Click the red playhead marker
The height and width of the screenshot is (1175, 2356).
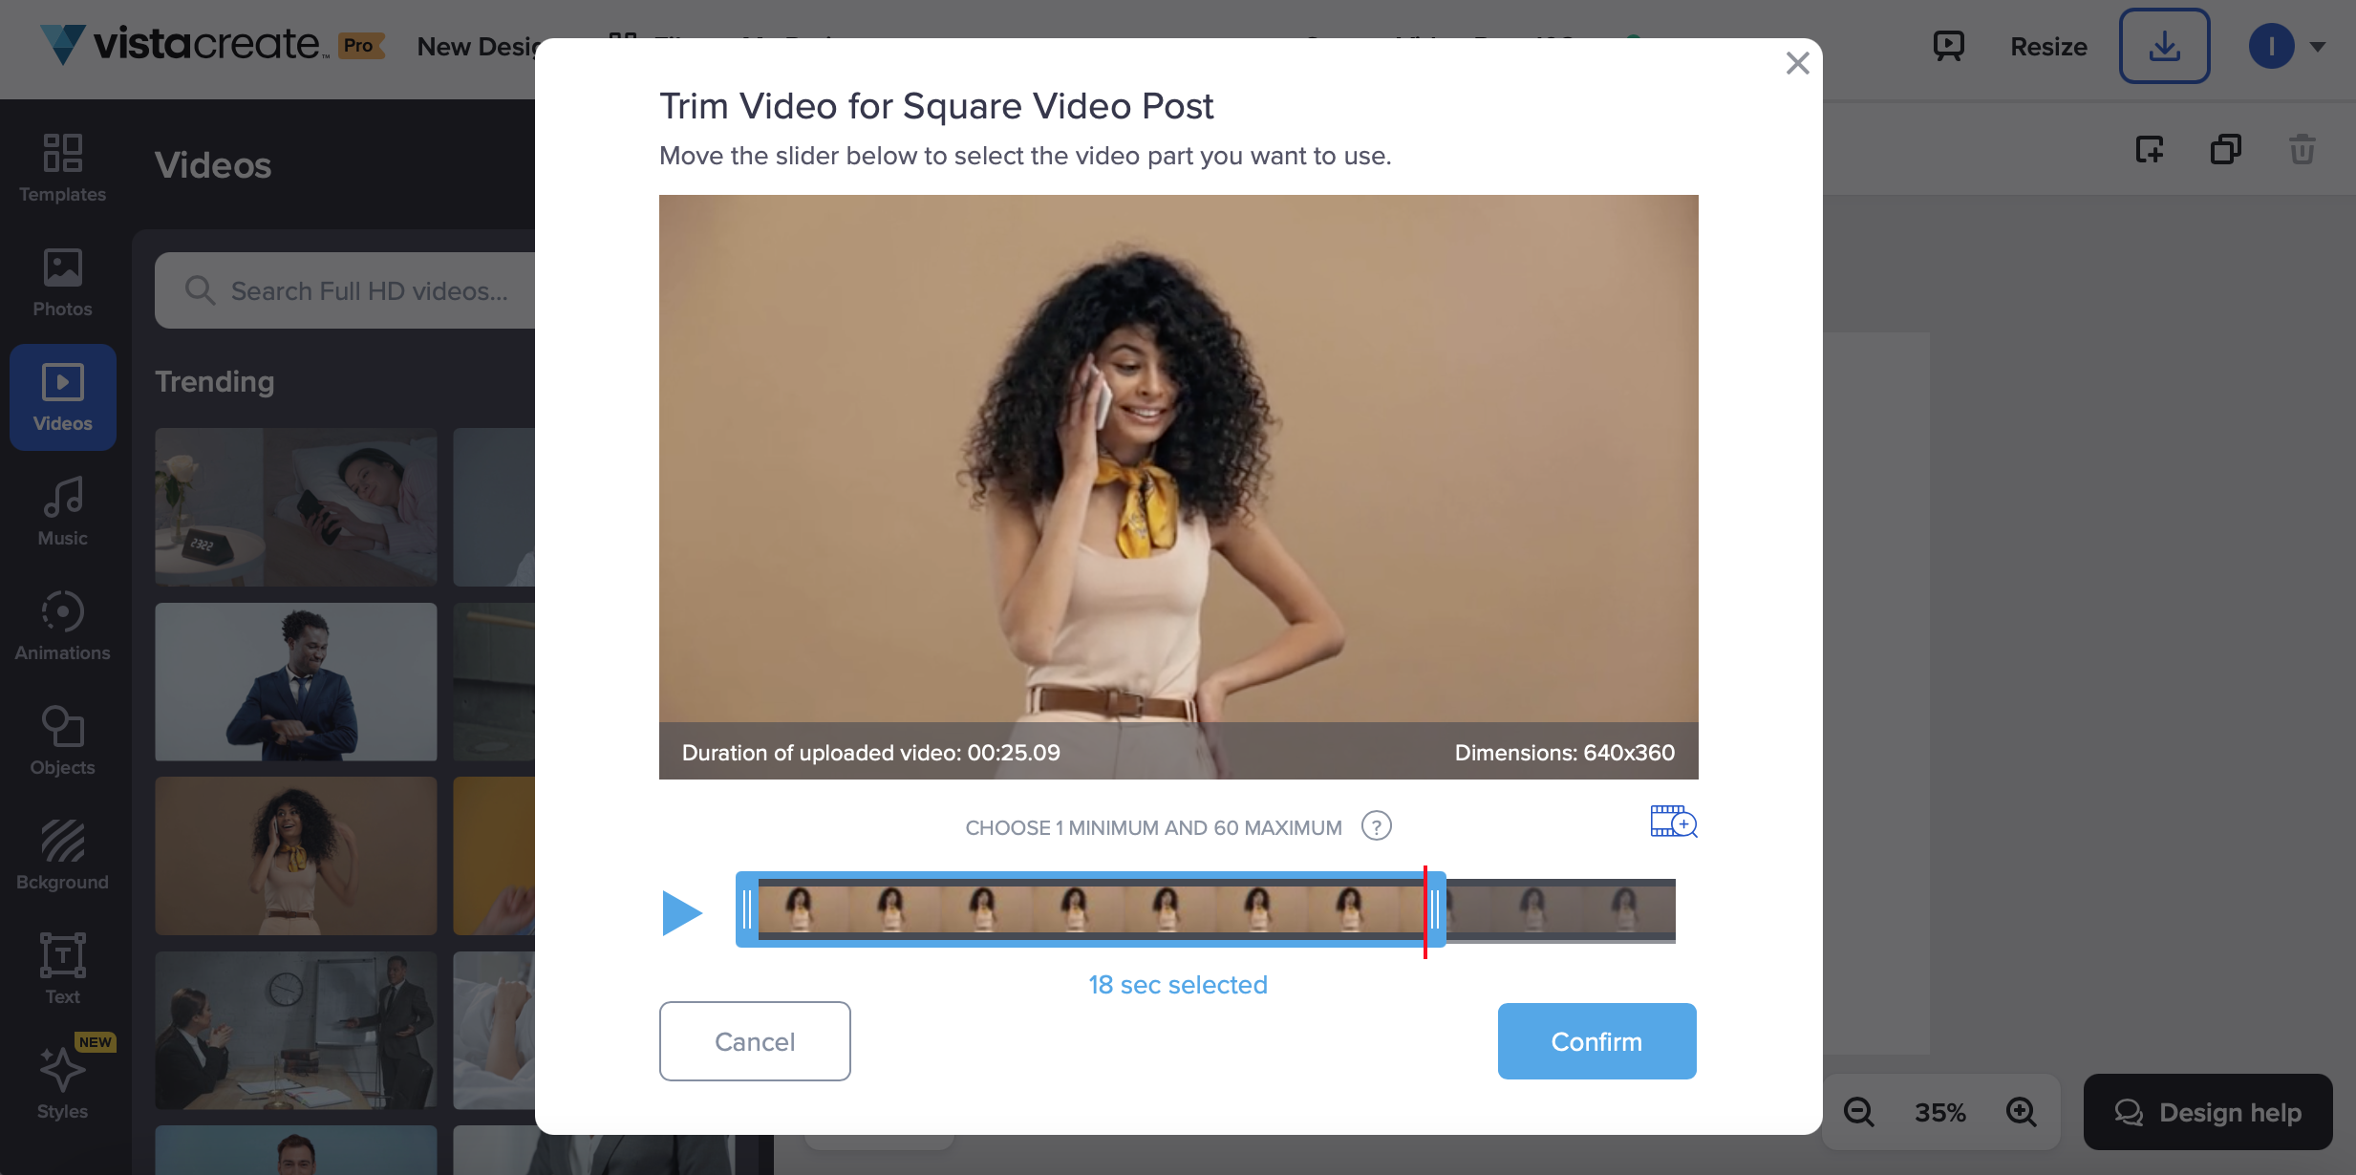[1424, 912]
